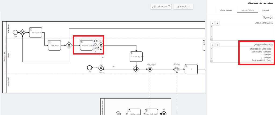
Task: Select the user task ارسال پیشنهاد
Action: tap(36, 32)
